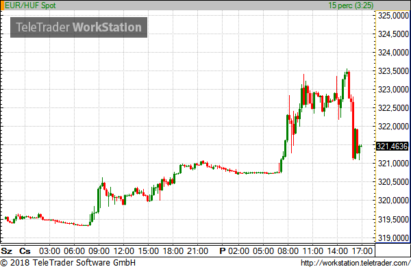Screen dimensions: 411x269
Task: Click the 21:00 time axis label
Action: (197, 251)
